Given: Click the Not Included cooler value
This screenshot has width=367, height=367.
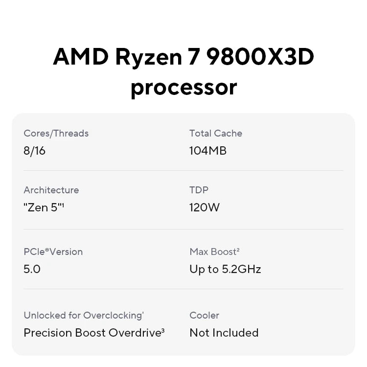Looking at the screenshot, I should [224, 333].
